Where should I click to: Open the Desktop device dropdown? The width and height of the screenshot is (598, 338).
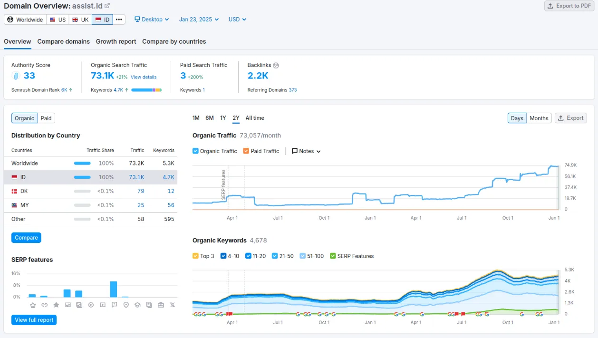pos(152,19)
